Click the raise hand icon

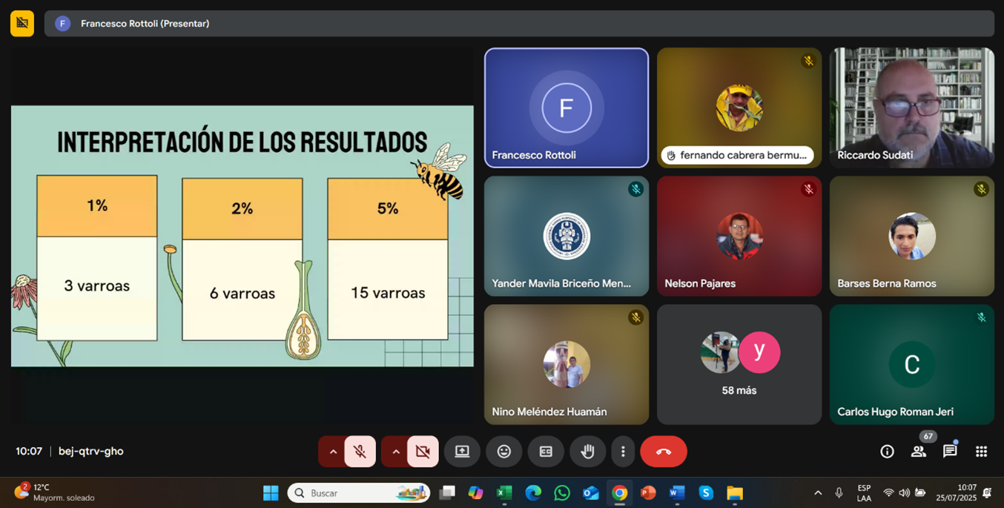click(587, 452)
